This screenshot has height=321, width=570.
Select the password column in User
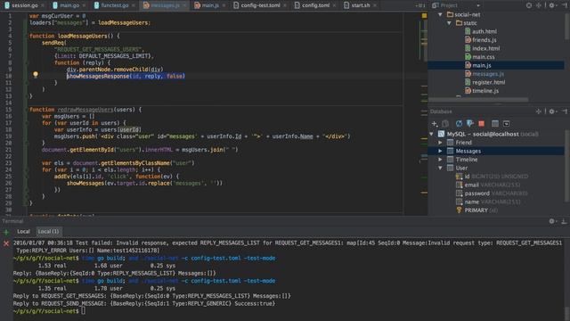tap(492, 193)
